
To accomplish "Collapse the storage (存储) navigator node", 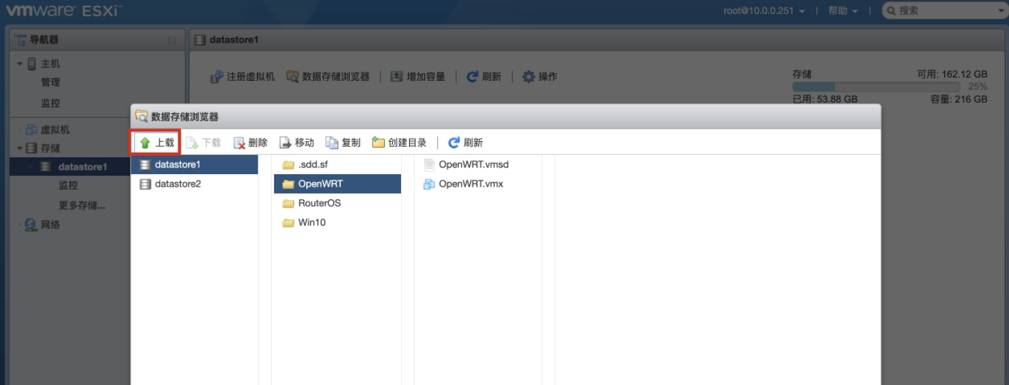I will pos(20,148).
